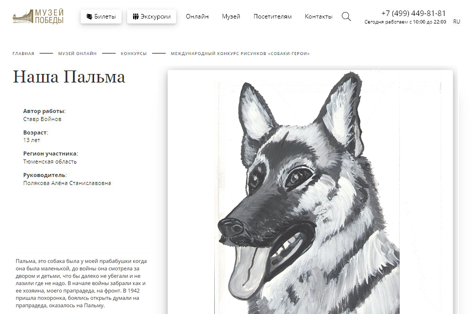Click the author name Ставр Войнов

pos(42,119)
